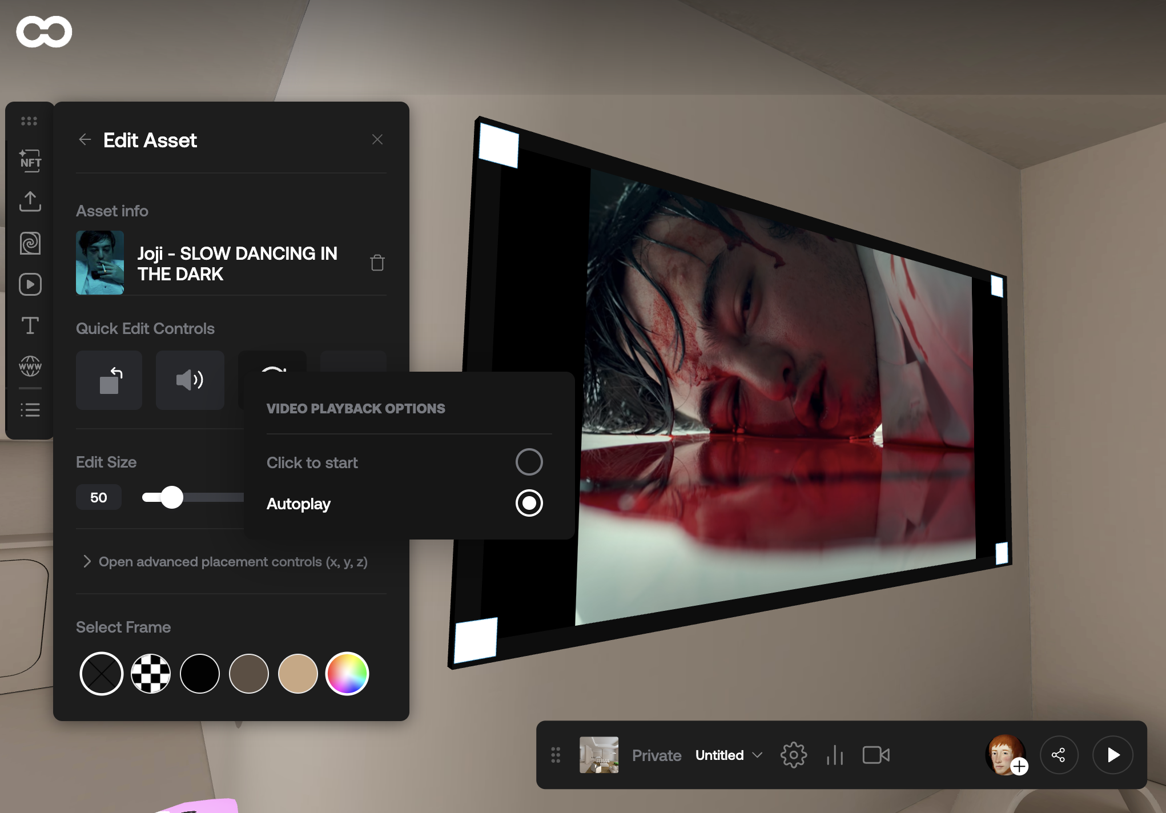The width and height of the screenshot is (1166, 813).
Task: Select the video media tool in sidebar
Action: [30, 284]
